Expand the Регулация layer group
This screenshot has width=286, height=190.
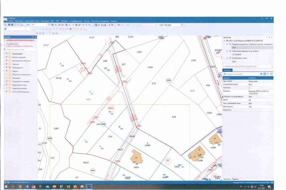coord(4,78)
